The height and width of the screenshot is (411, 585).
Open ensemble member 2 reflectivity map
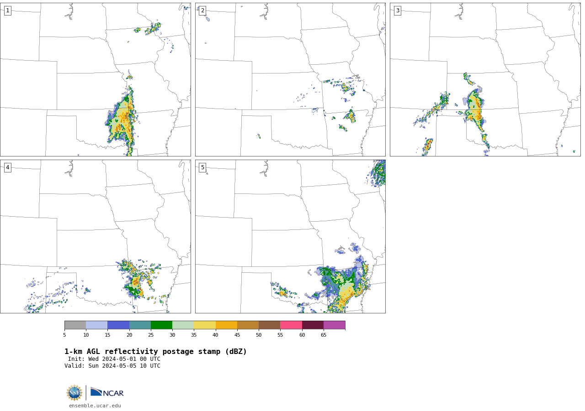click(x=290, y=80)
